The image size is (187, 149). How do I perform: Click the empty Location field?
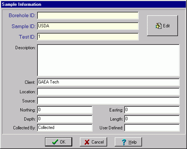click(x=108, y=91)
